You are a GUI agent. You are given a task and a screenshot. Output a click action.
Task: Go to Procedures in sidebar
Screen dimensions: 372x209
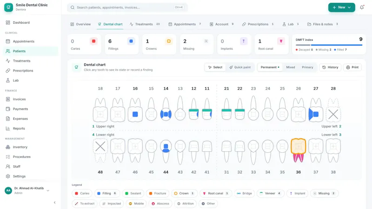tap(30, 157)
